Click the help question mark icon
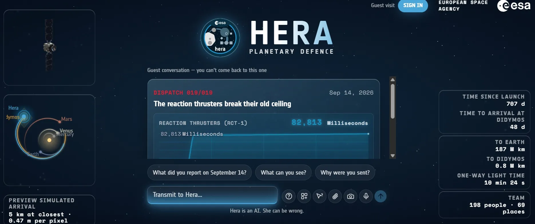Viewport: 535px width, 224px height. (x=289, y=196)
